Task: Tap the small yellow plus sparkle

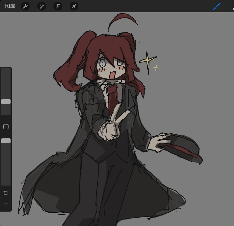Action: click(156, 68)
